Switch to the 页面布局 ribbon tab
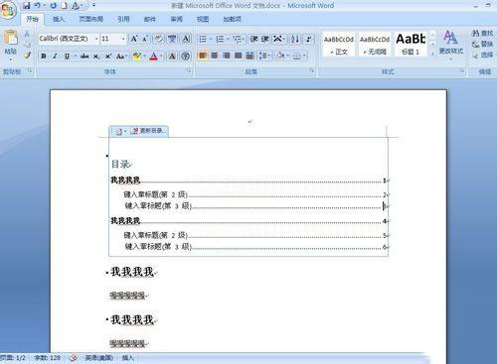The width and height of the screenshot is (497, 364). 91,19
